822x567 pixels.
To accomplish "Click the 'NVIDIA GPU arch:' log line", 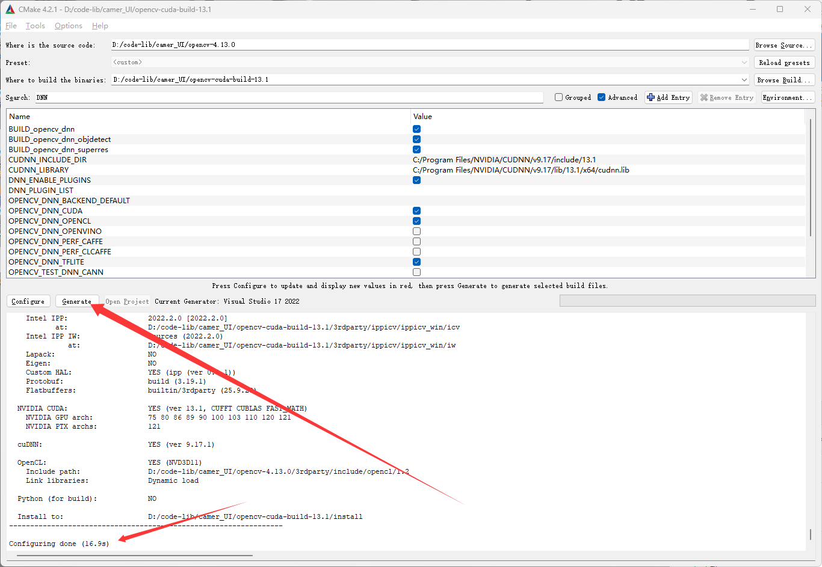I will 59,417.
